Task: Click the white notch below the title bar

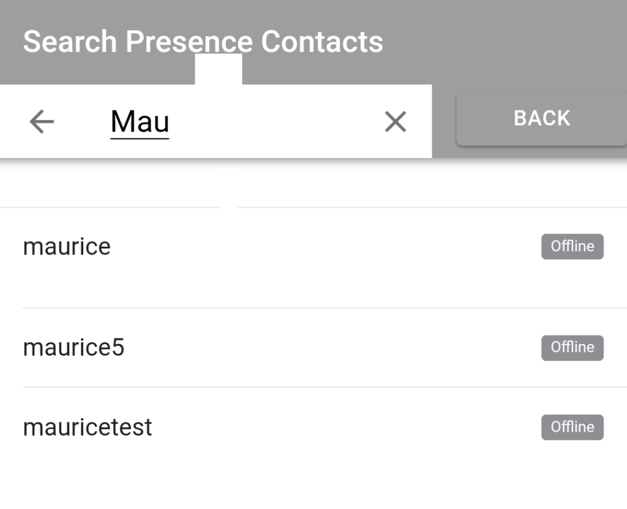Action: coord(217,69)
